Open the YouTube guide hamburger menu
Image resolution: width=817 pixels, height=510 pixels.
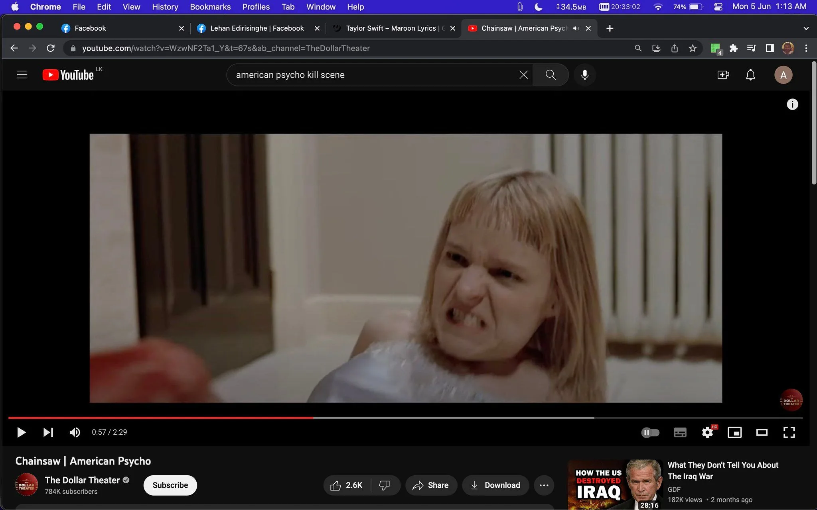tap(22, 75)
